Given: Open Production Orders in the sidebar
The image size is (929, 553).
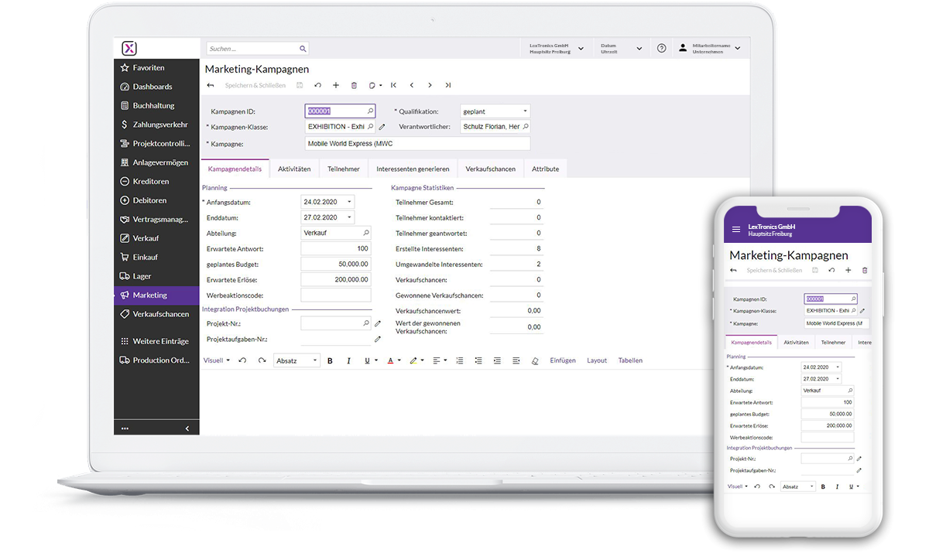Looking at the screenshot, I should pyautogui.click(x=156, y=360).
